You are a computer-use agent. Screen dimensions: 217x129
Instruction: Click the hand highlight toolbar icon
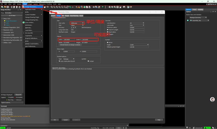(x=45, y=7)
